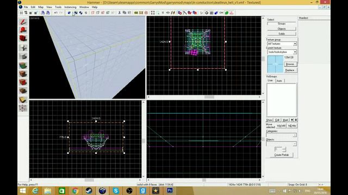
Task: Move VisGroup up with arrow button
Action: pos(293,120)
